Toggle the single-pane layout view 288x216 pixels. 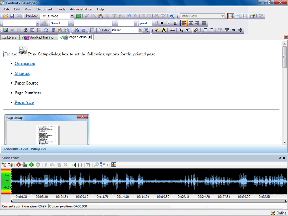click(x=230, y=16)
